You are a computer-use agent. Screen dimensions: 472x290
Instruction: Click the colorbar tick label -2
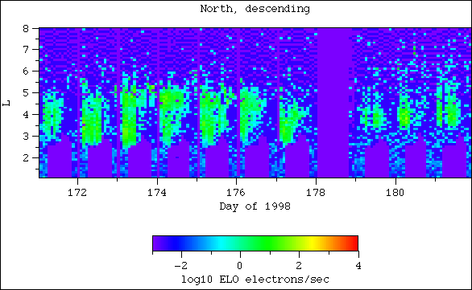[x=180, y=266]
